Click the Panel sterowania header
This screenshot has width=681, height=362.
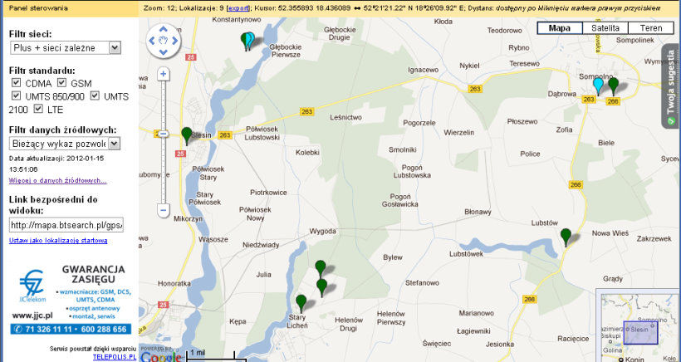click(38, 8)
